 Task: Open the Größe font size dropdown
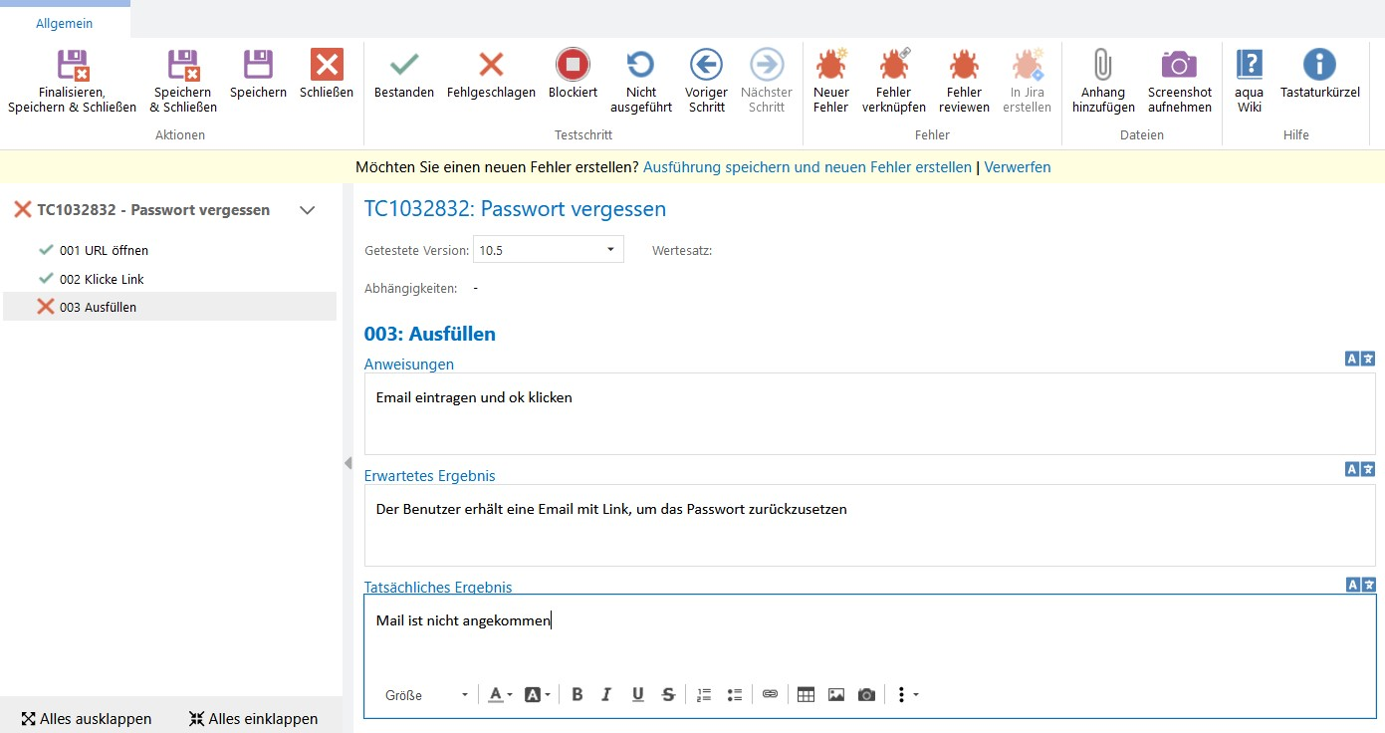coord(426,695)
